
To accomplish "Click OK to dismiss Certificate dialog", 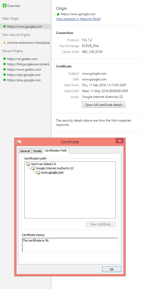I will click(112, 269).
